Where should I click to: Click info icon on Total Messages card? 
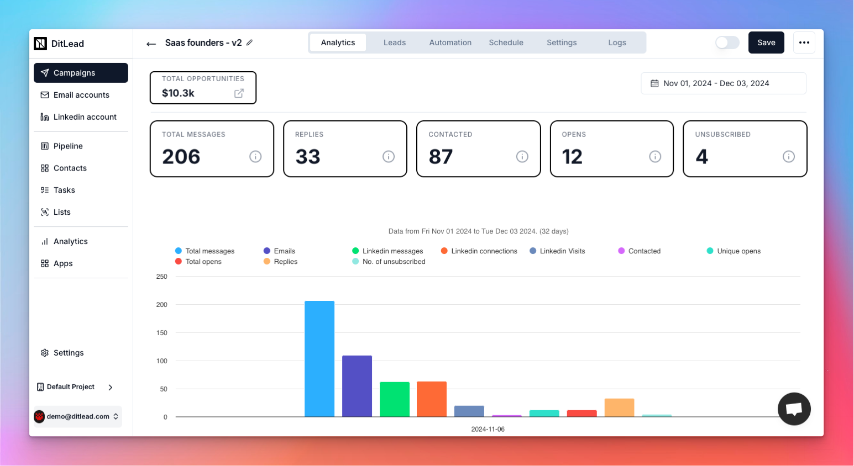255,157
